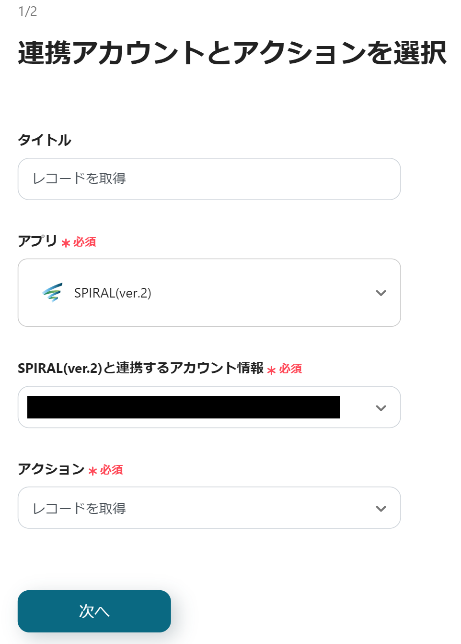Viewport: 461px width, 644px height.
Task: Click the SPIRAL(ver.2)と連携するアカウント情報 label
Action: (140, 368)
